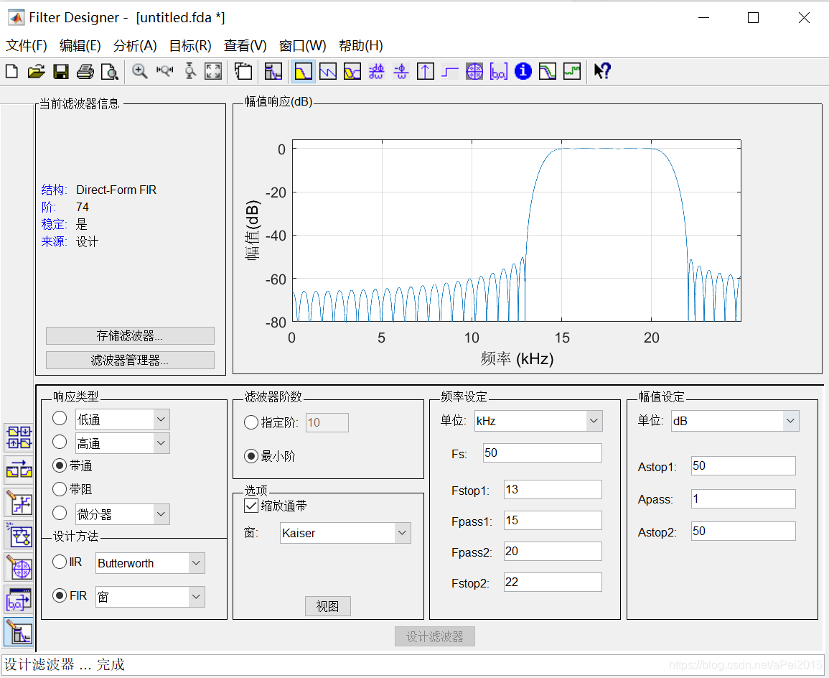Show the Filter Coefficients view
This screenshot has width=829, height=678.
499,71
